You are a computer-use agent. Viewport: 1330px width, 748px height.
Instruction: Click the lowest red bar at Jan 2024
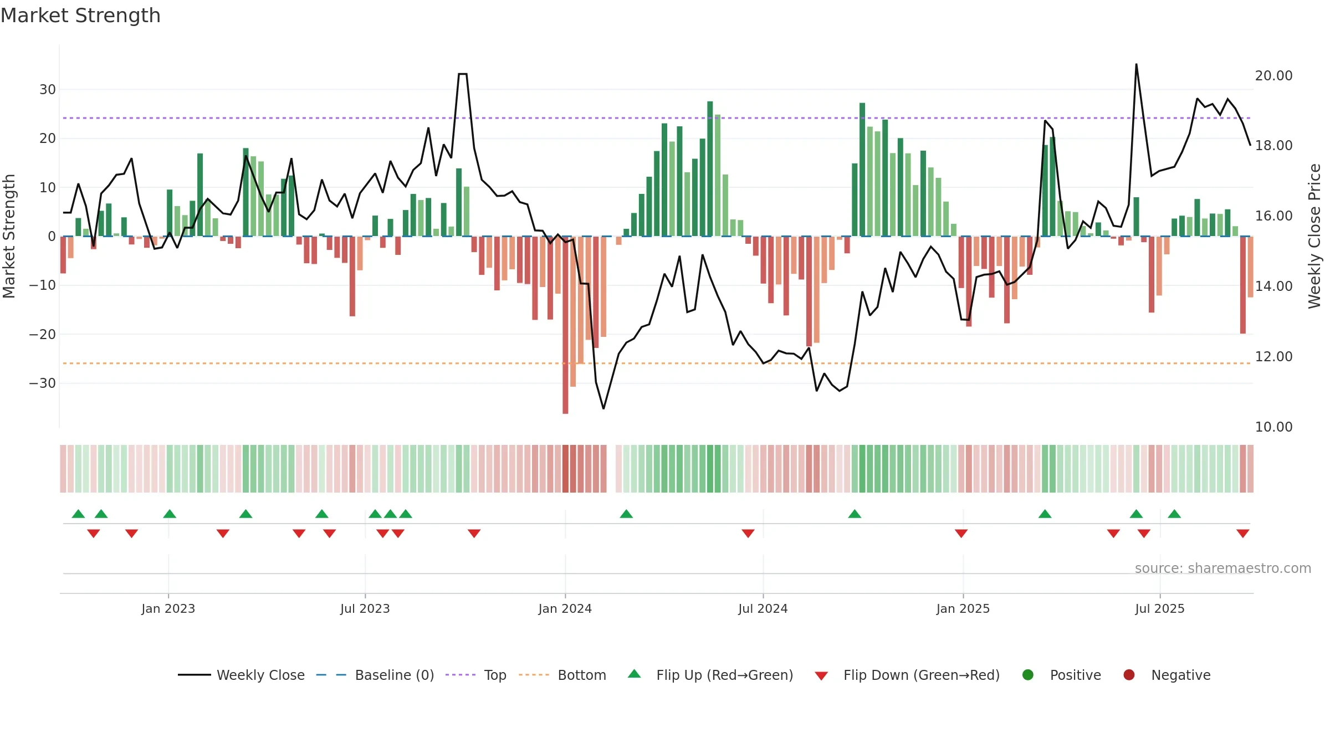565,325
